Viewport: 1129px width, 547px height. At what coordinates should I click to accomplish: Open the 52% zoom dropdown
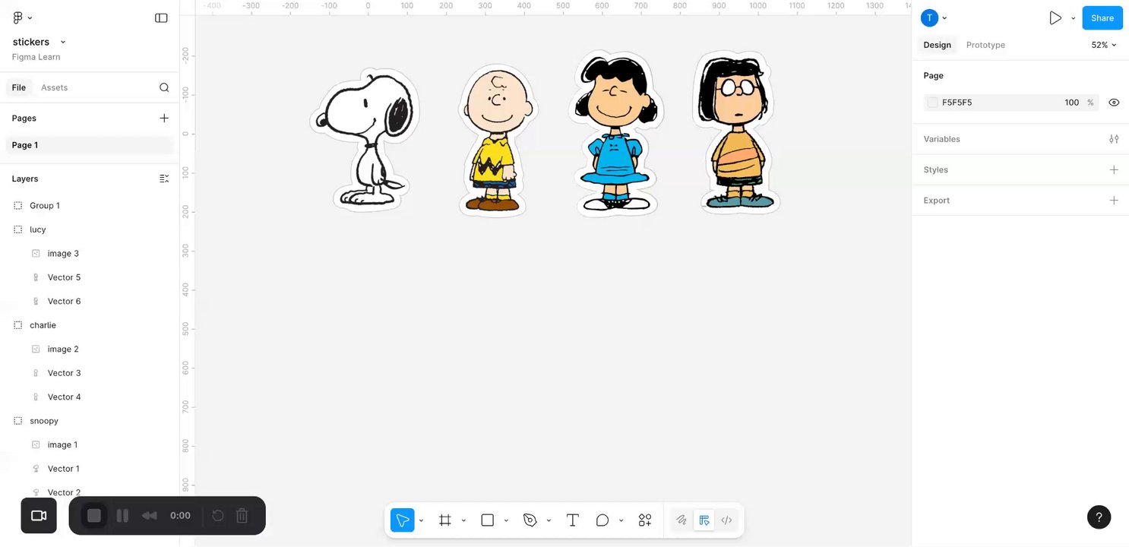point(1104,45)
